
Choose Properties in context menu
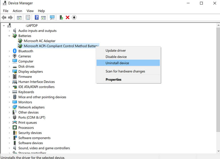pos(128,79)
